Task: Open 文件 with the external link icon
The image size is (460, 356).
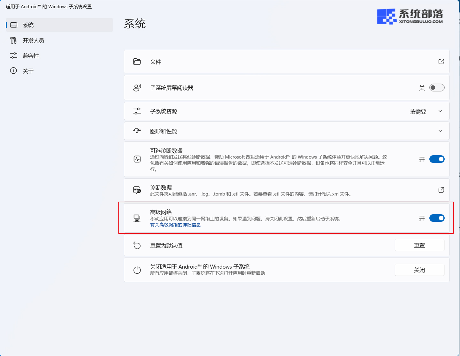Action: tap(441, 62)
